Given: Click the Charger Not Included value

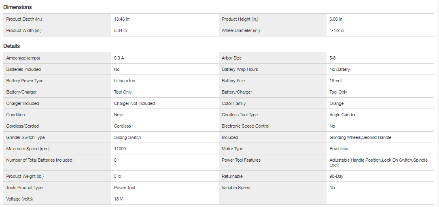Looking at the screenshot, I should (x=134, y=103).
